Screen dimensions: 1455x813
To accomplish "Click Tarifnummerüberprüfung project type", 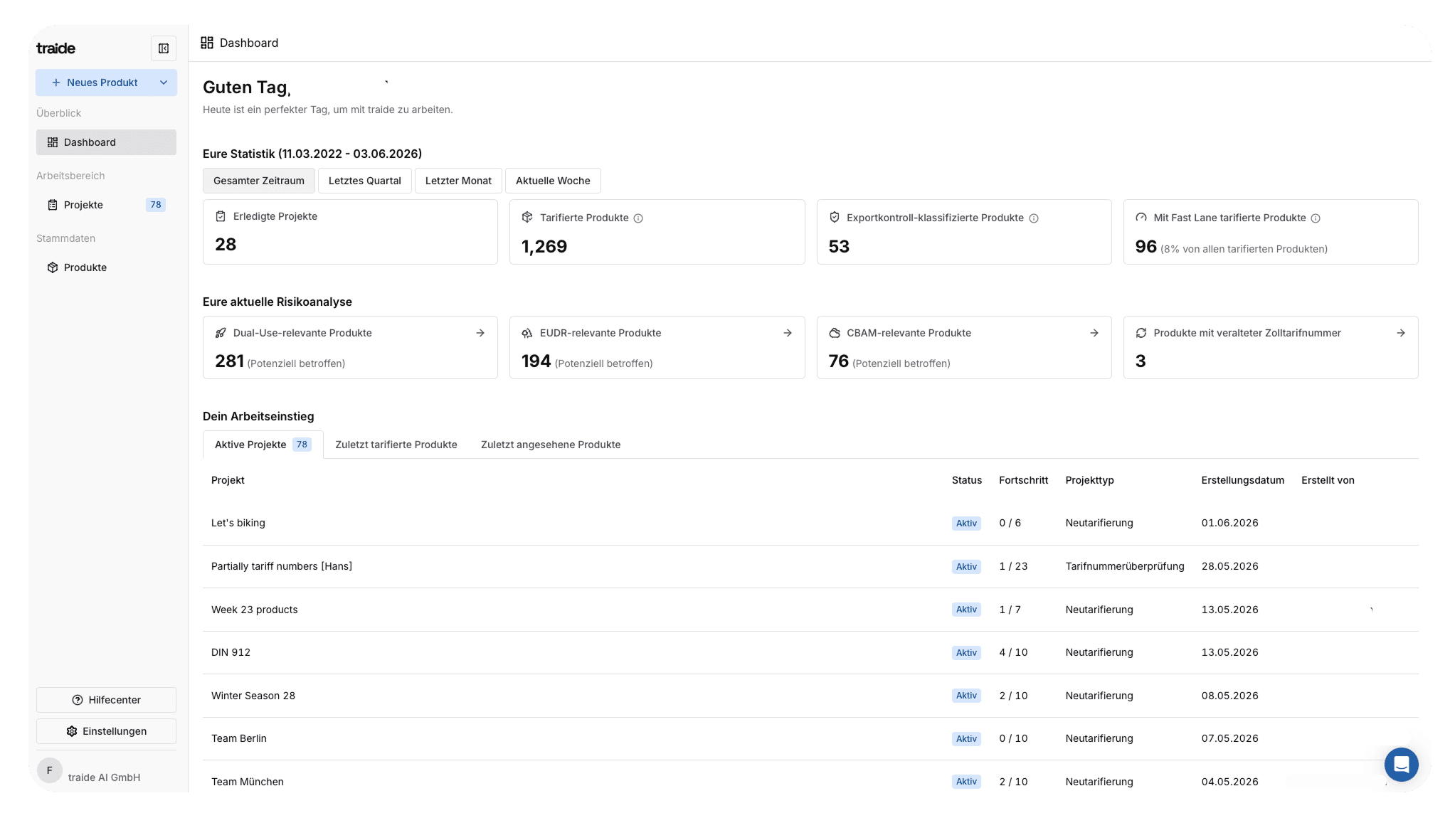I will tap(1125, 566).
